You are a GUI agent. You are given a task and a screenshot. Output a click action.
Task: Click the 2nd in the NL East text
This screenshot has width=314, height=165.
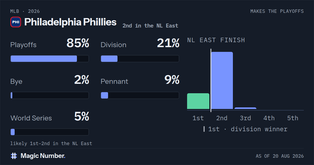(x=150, y=26)
